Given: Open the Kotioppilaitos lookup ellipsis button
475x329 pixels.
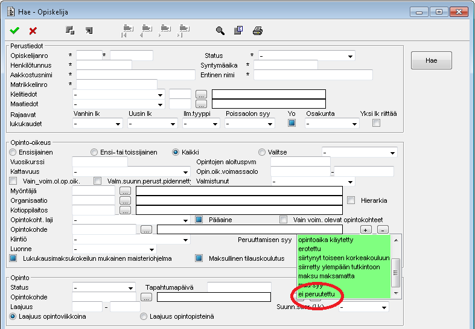Looking at the screenshot, I should (125, 210).
